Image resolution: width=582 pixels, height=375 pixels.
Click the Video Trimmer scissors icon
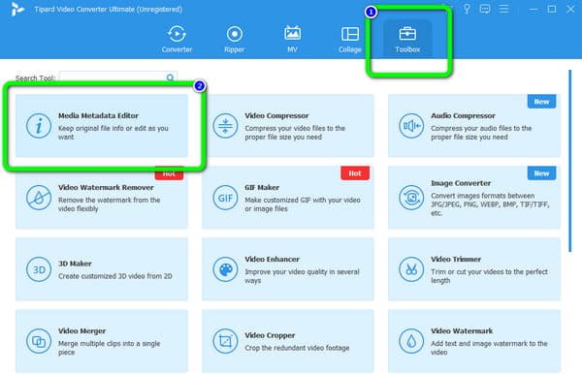[411, 269]
